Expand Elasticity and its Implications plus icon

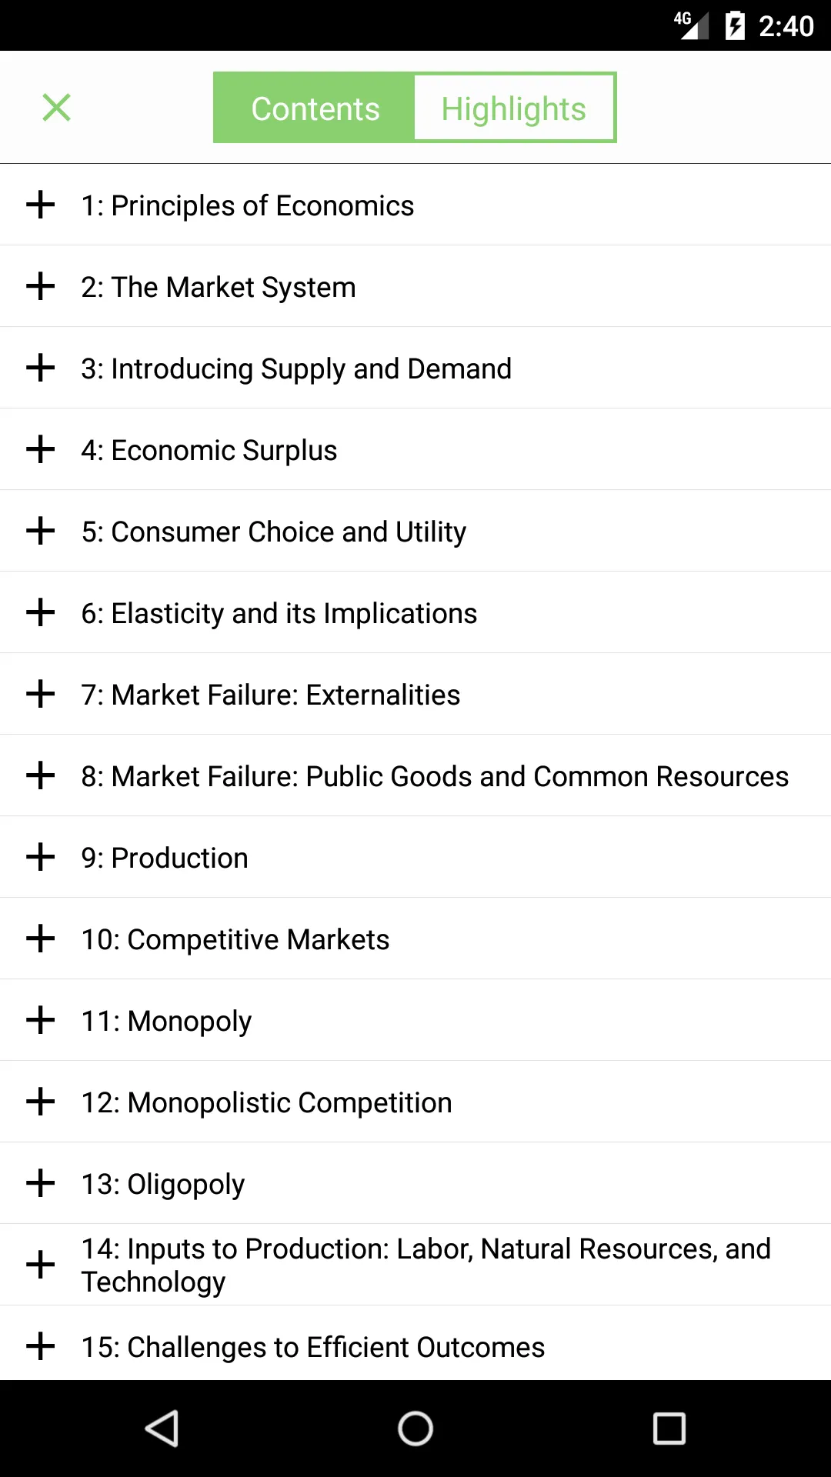pyautogui.click(x=40, y=612)
